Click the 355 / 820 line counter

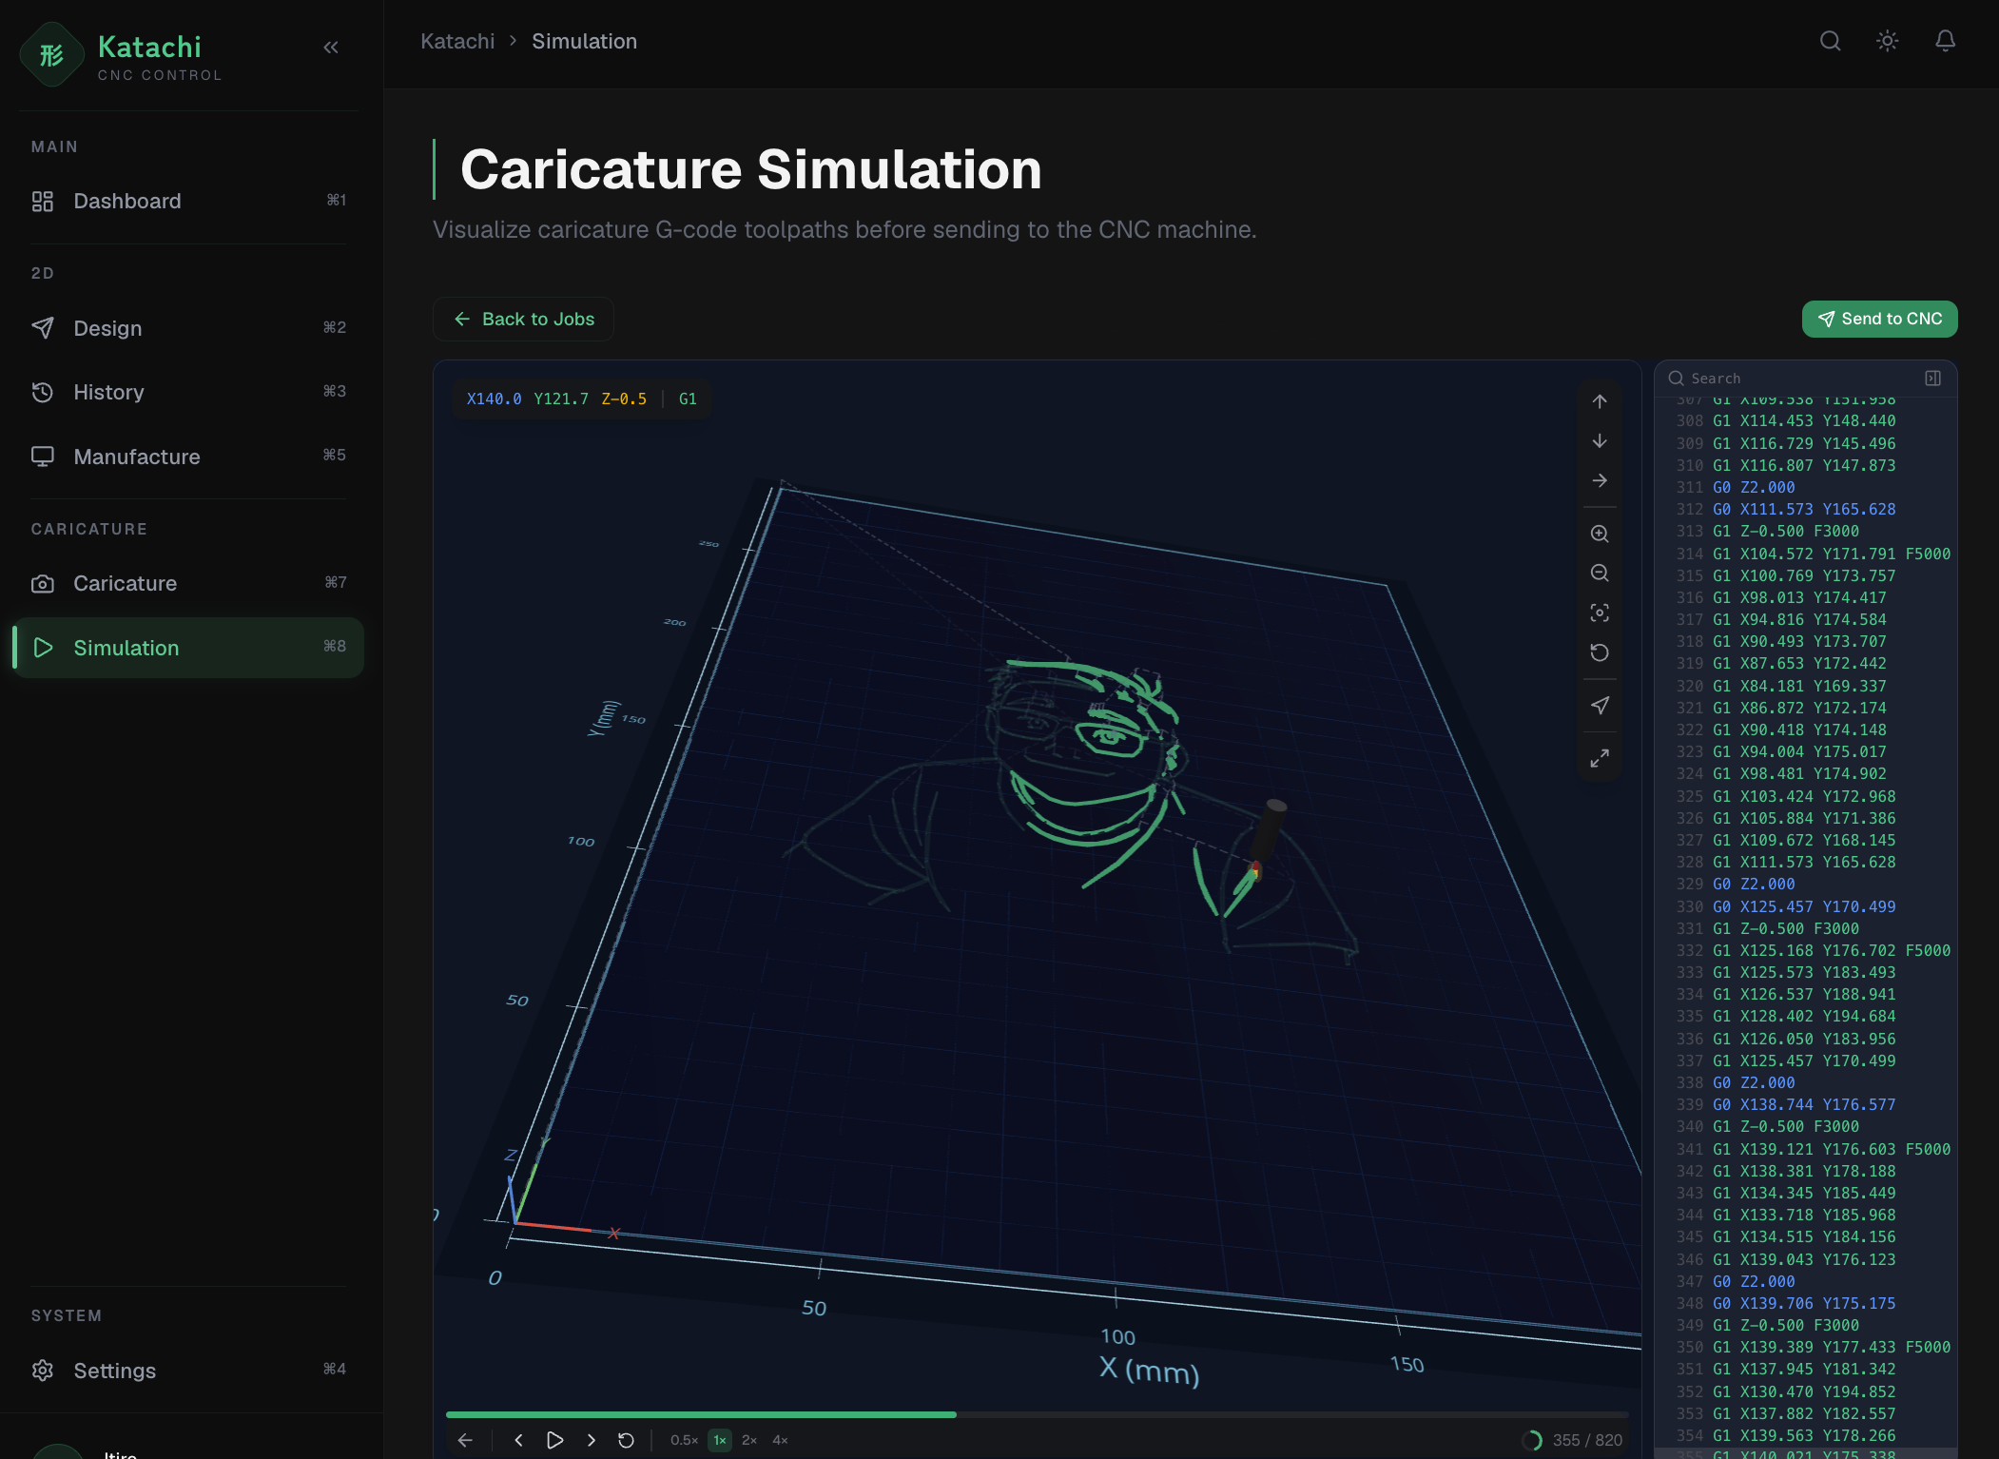1587,1440
